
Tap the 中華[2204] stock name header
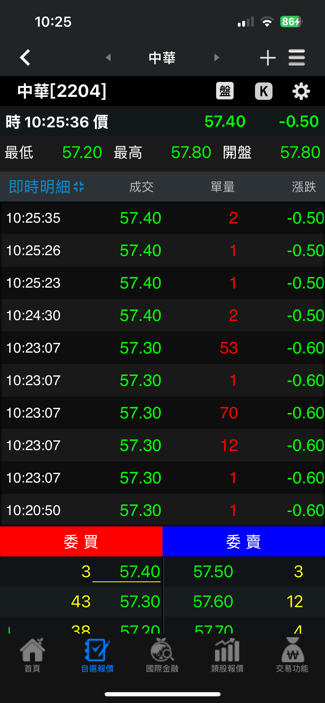click(62, 91)
